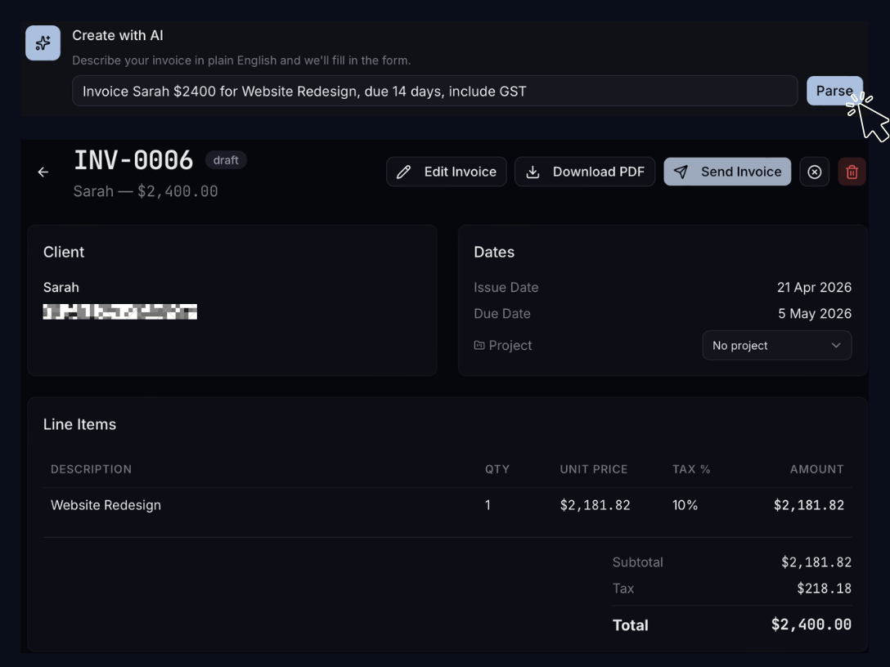Click the circled X void invoice icon

(x=815, y=172)
